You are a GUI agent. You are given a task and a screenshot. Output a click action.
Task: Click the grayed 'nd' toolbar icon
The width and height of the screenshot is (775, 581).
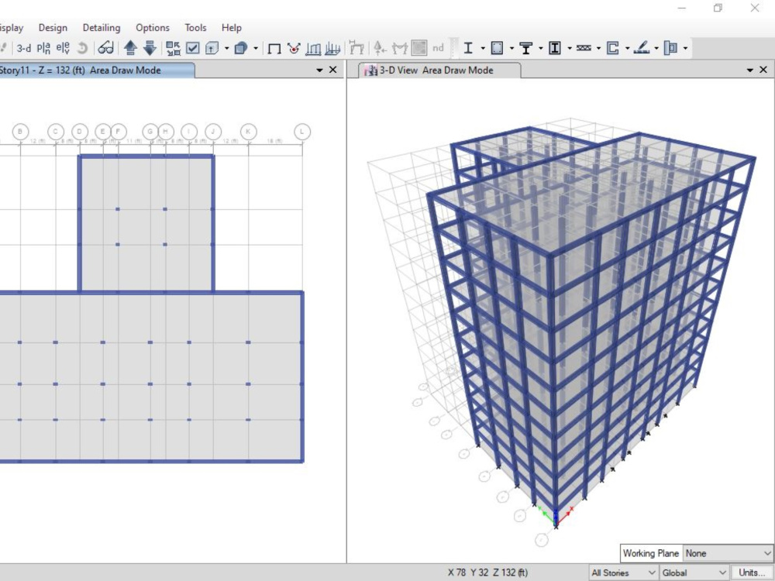click(438, 48)
